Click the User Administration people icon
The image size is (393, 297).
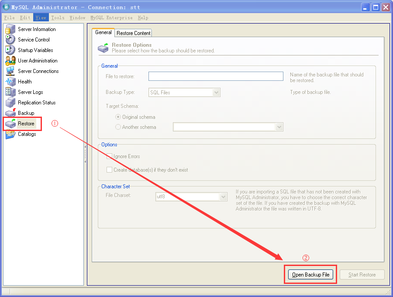click(10, 61)
